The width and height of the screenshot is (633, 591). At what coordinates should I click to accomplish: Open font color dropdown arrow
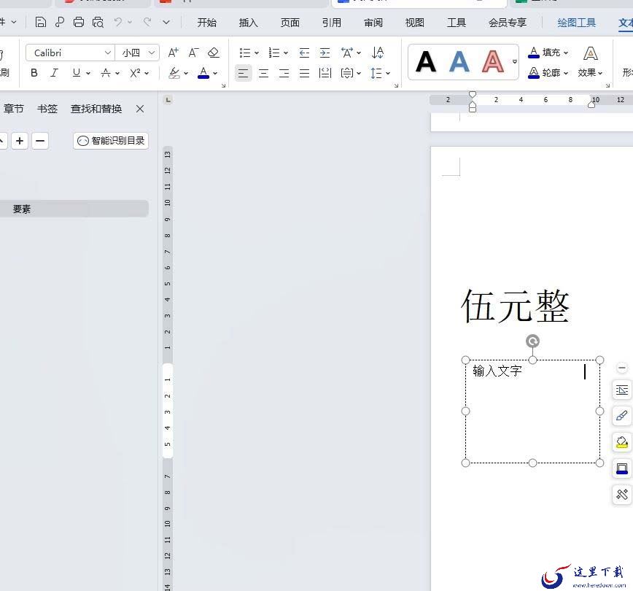pyautogui.click(x=215, y=74)
